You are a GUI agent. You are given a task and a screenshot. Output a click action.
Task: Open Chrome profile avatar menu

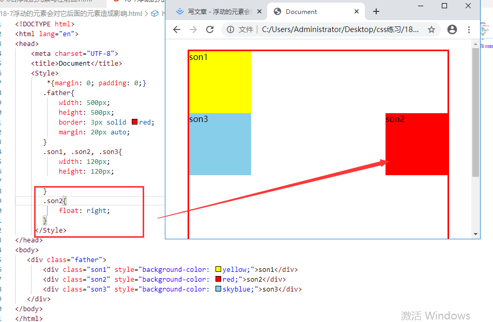(x=452, y=29)
